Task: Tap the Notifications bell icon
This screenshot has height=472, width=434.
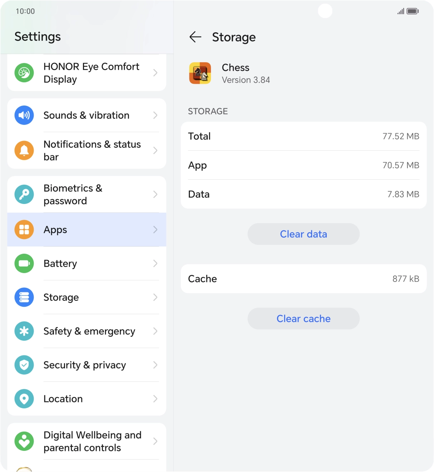Action: click(24, 150)
